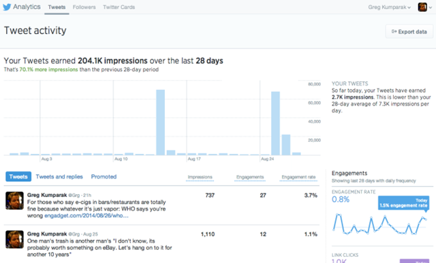Click the Engagements column header

point(250,177)
